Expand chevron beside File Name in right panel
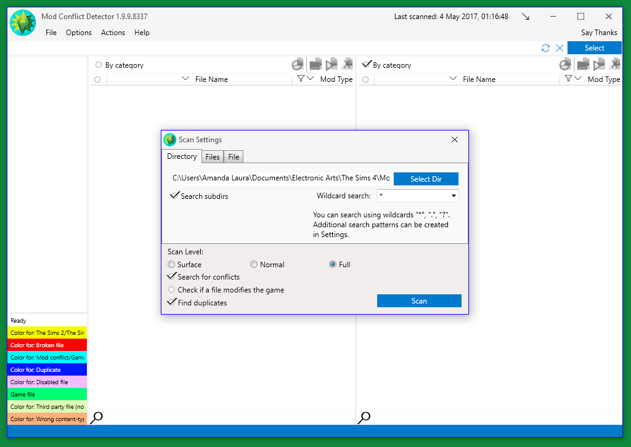 pyautogui.click(x=453, y=78)
